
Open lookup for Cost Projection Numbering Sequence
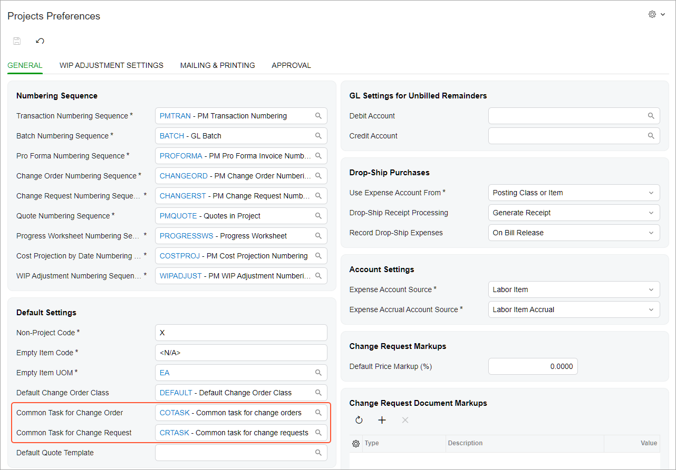pos(318,256)
